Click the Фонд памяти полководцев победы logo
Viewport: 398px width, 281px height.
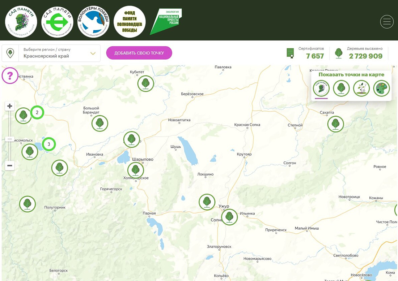tap(130, 22)
